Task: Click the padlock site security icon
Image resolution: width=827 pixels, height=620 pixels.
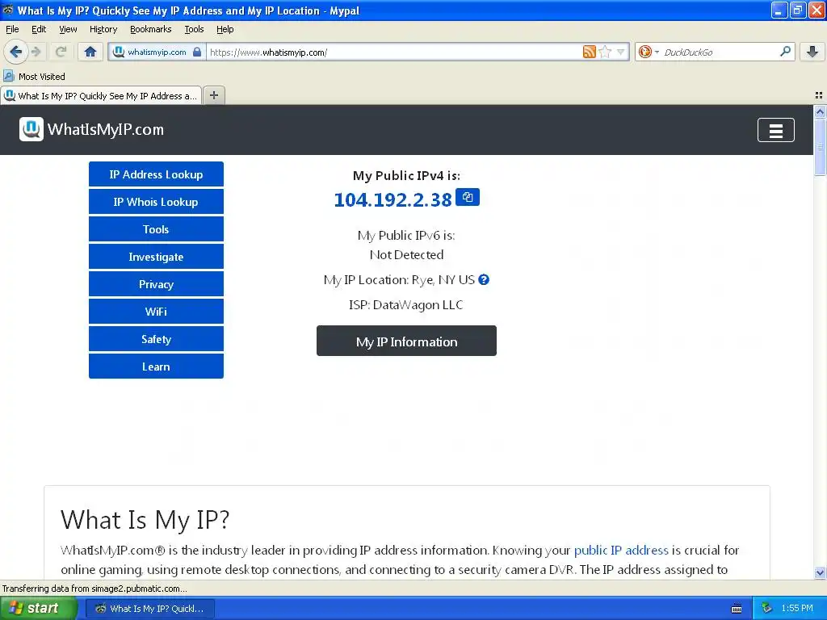Action: [197, 52]
